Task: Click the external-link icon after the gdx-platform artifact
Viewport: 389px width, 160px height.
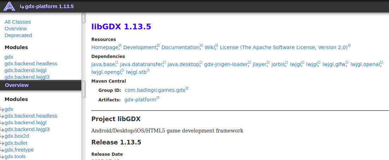Action: pyautogui.click(x=158, y=98)
